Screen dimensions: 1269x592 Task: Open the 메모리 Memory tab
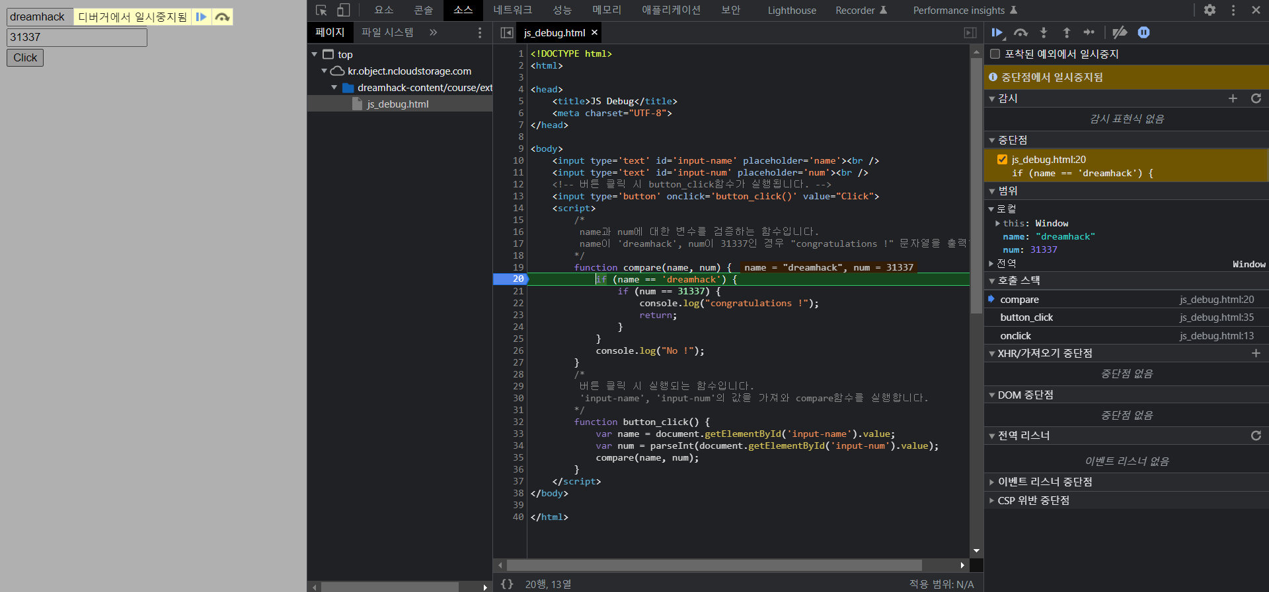(x=607, y=10)
